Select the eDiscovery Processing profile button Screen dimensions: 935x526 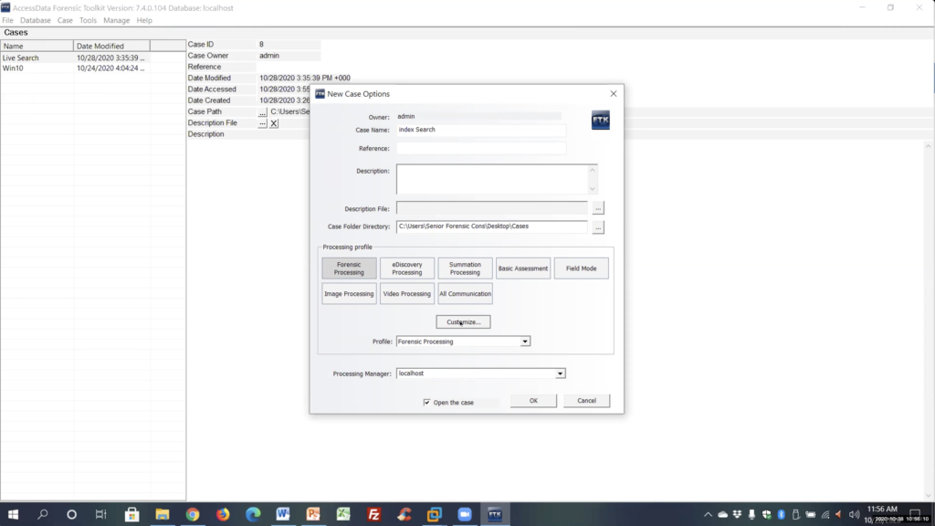[406, 268]
